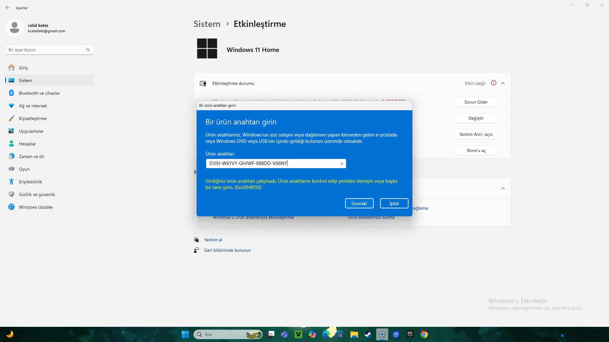Click the Etkinleştirme durumu certificate icon
The image size is (609, 342).
203,83
